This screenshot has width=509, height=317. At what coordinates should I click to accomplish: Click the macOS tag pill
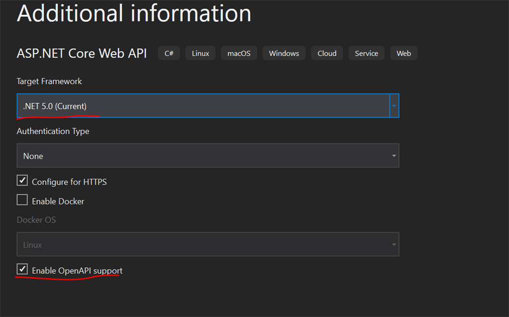239,53
